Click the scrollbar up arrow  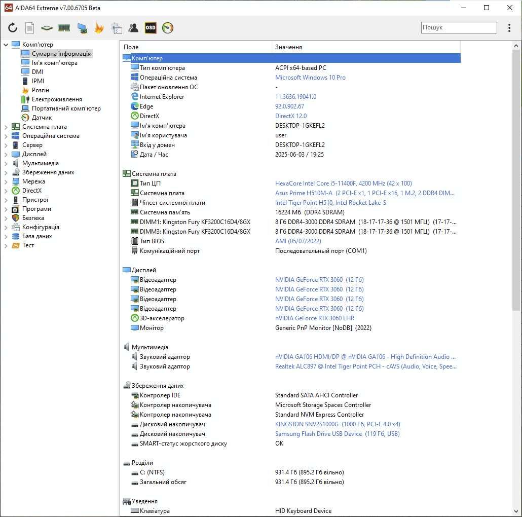point(516,46)
